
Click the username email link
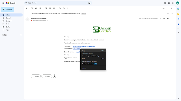pos(84,46)
